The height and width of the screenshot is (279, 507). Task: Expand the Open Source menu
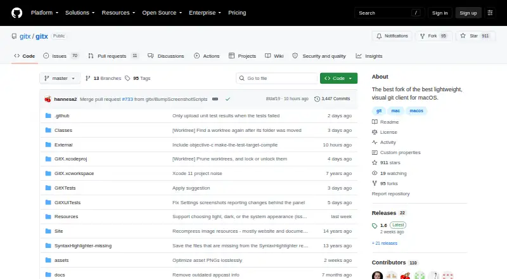(x=162, y=13)
